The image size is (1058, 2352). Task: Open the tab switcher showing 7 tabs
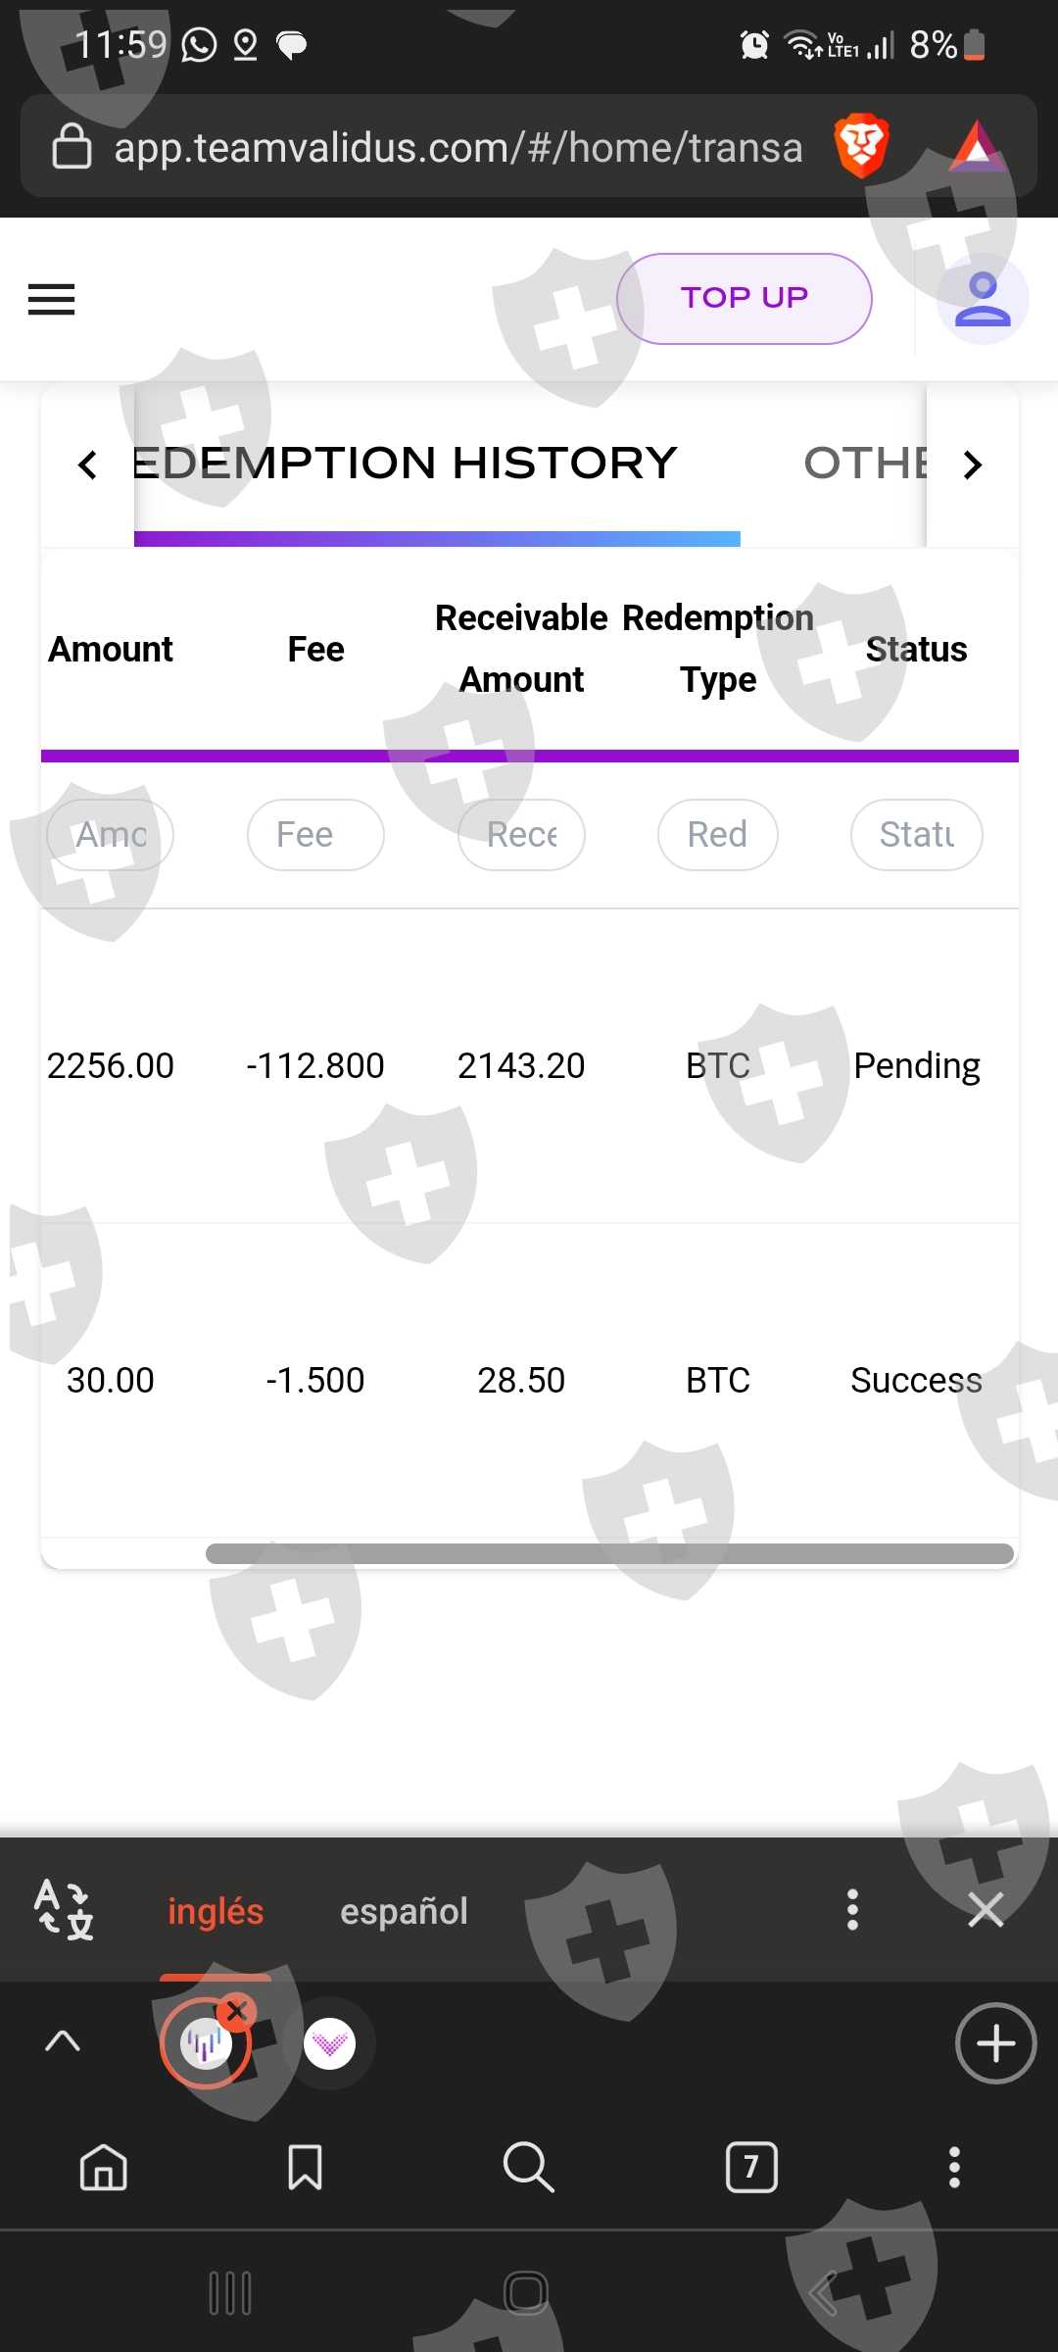click(751, 2166)
